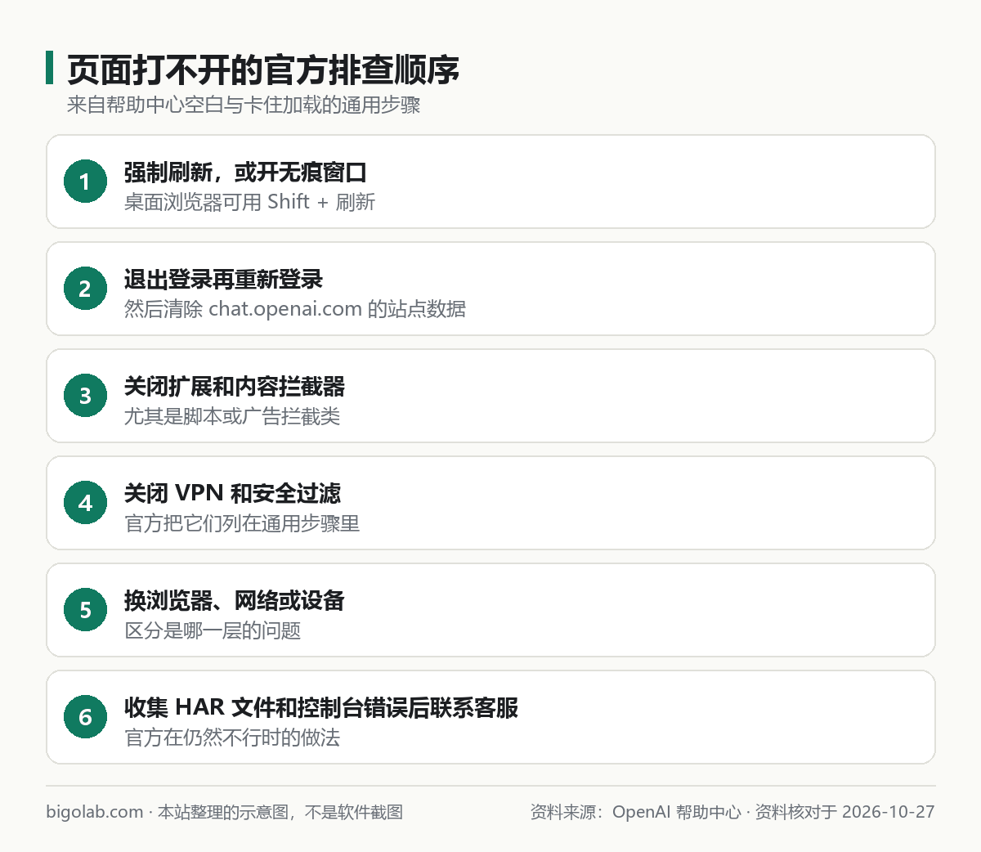This screenshot has height=852, width=981.
Task: Select the heading 强制刷新，或开无痕窗口
Action: click(x=245, y=173)
